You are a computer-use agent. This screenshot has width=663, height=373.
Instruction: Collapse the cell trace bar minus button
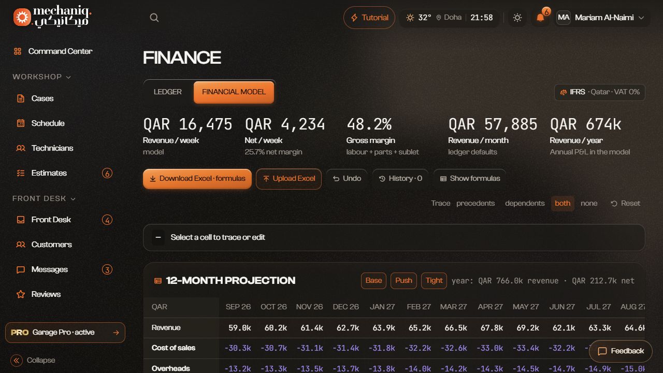158,237
